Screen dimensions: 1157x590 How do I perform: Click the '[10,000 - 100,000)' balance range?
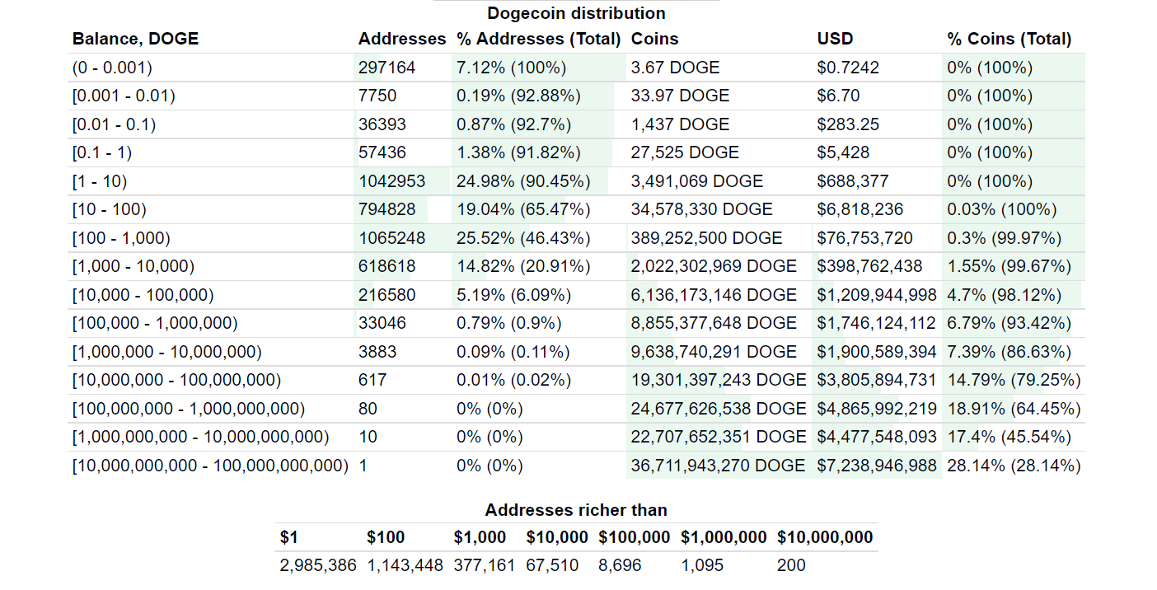point(143,295)
